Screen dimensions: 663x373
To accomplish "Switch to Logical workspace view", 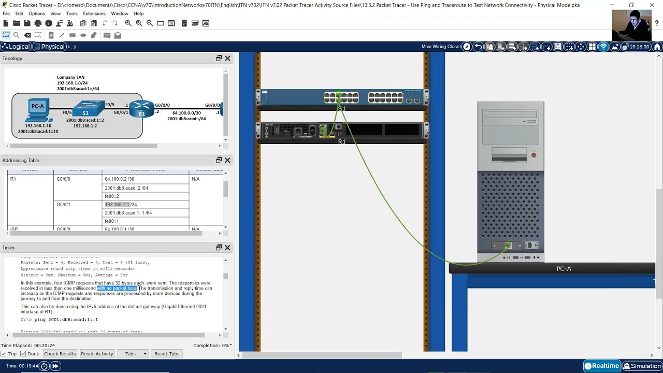I will tap(16, 47).
